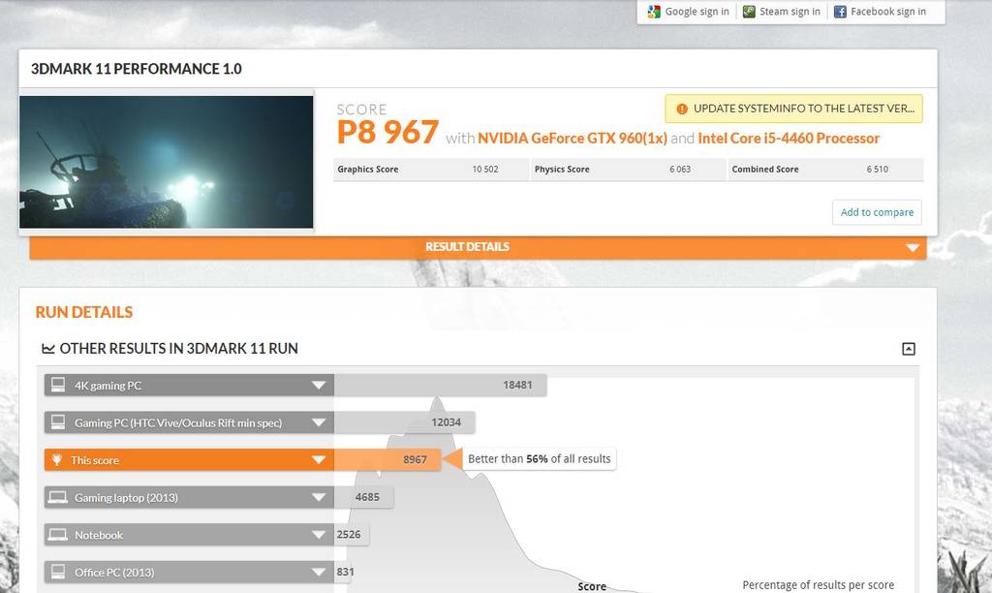This screenshot has width=992, height=593.
Task: Expand the Result Details bar
Action: pos(478,247)
